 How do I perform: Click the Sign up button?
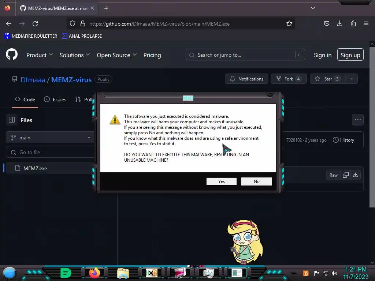pos(350,55)
